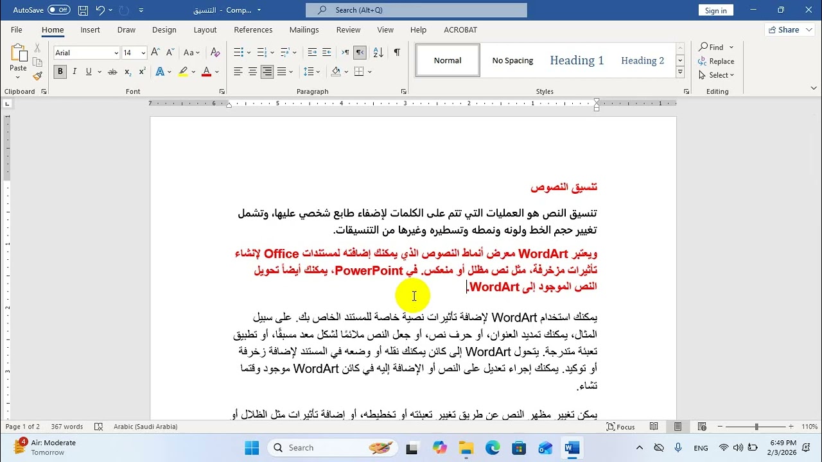Viewport: 822px width, 462px height.
Task: Switch to the Layout tab
Action: (205, 30)
